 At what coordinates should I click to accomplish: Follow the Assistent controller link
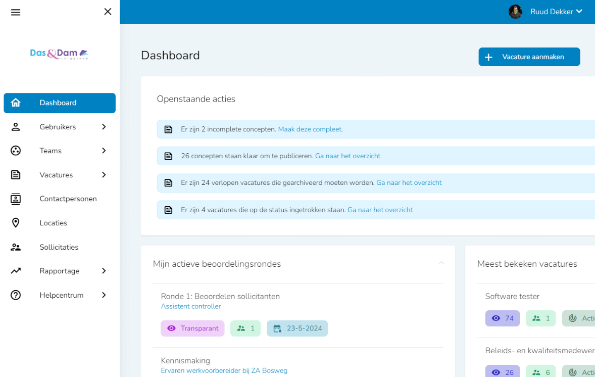tap(190, 306)
